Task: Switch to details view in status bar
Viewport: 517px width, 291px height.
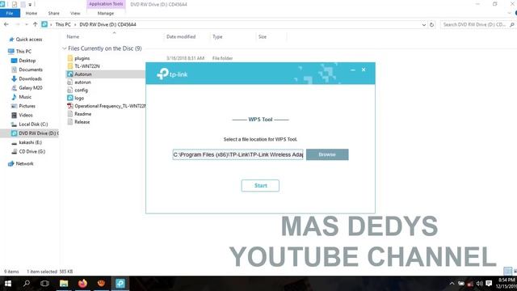Action: point(508,272)
